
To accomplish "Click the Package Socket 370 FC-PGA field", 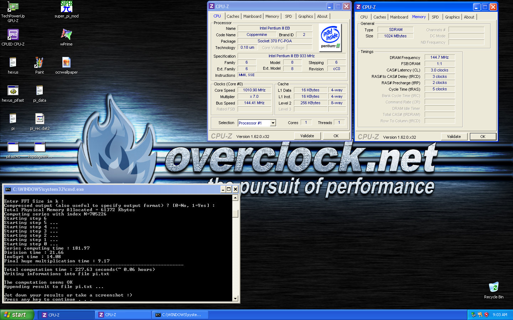I will 275,41.
